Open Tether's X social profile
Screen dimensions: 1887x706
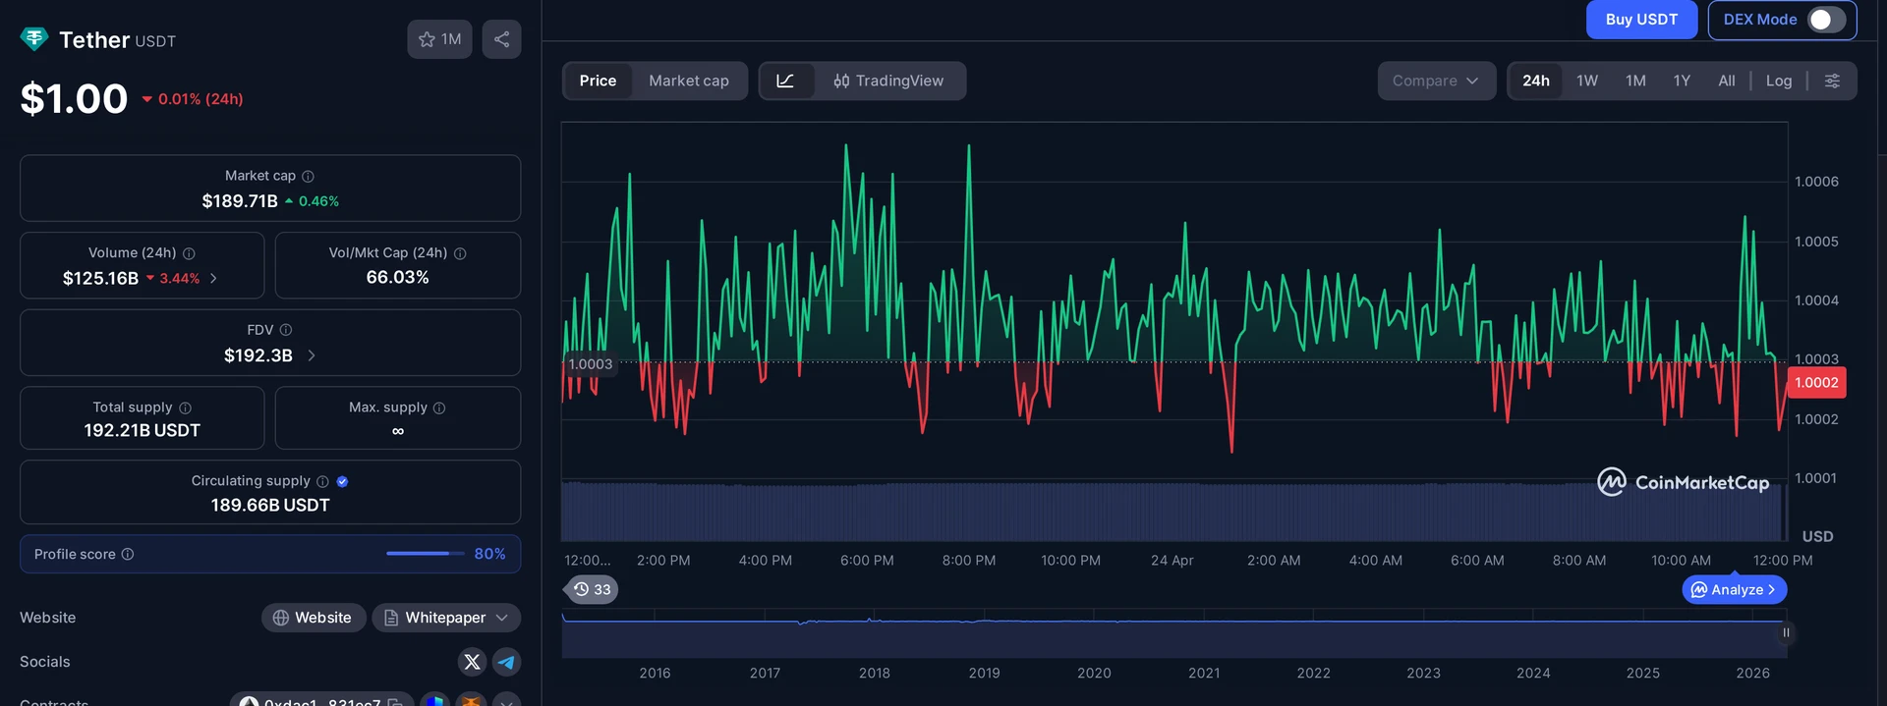coord(472,662)
